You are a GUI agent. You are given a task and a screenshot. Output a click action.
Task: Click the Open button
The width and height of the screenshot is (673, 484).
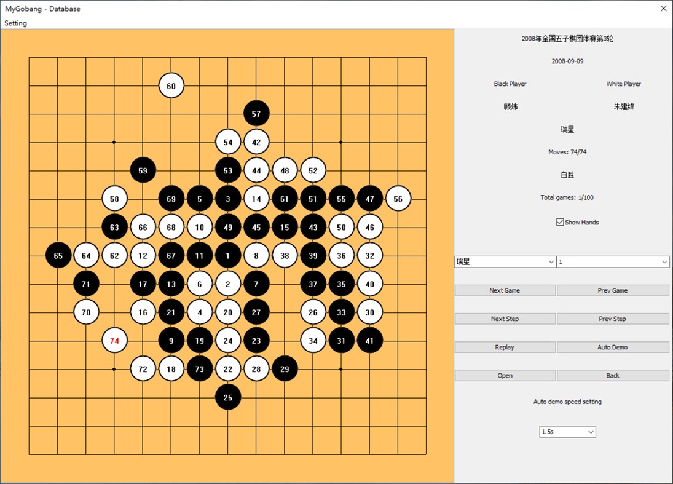coord(504,375)
